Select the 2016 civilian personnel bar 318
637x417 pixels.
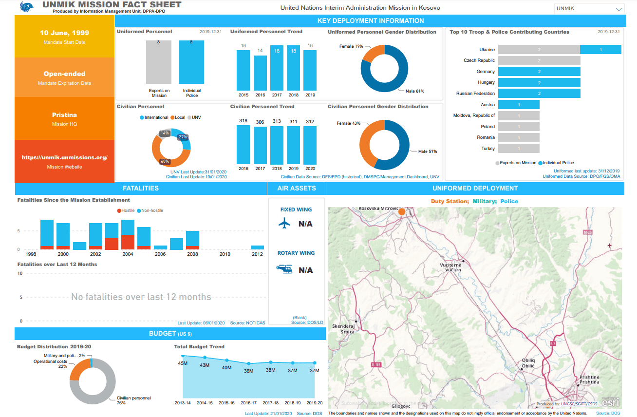click(243, 145)
